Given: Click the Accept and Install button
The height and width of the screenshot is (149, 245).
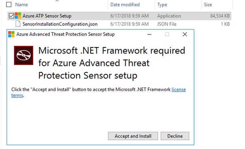Looking at the screenshot, I should [x=133, y=136].
